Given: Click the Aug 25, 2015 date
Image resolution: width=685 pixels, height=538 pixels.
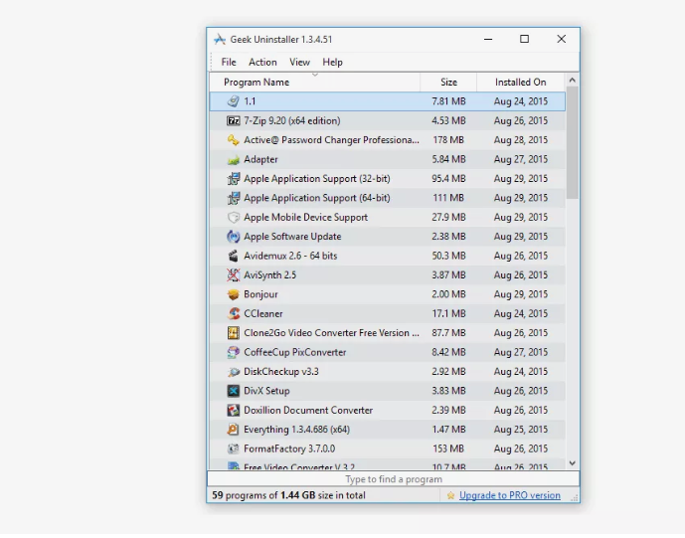Looking at the screenshot, I should (x=521, y=430).
